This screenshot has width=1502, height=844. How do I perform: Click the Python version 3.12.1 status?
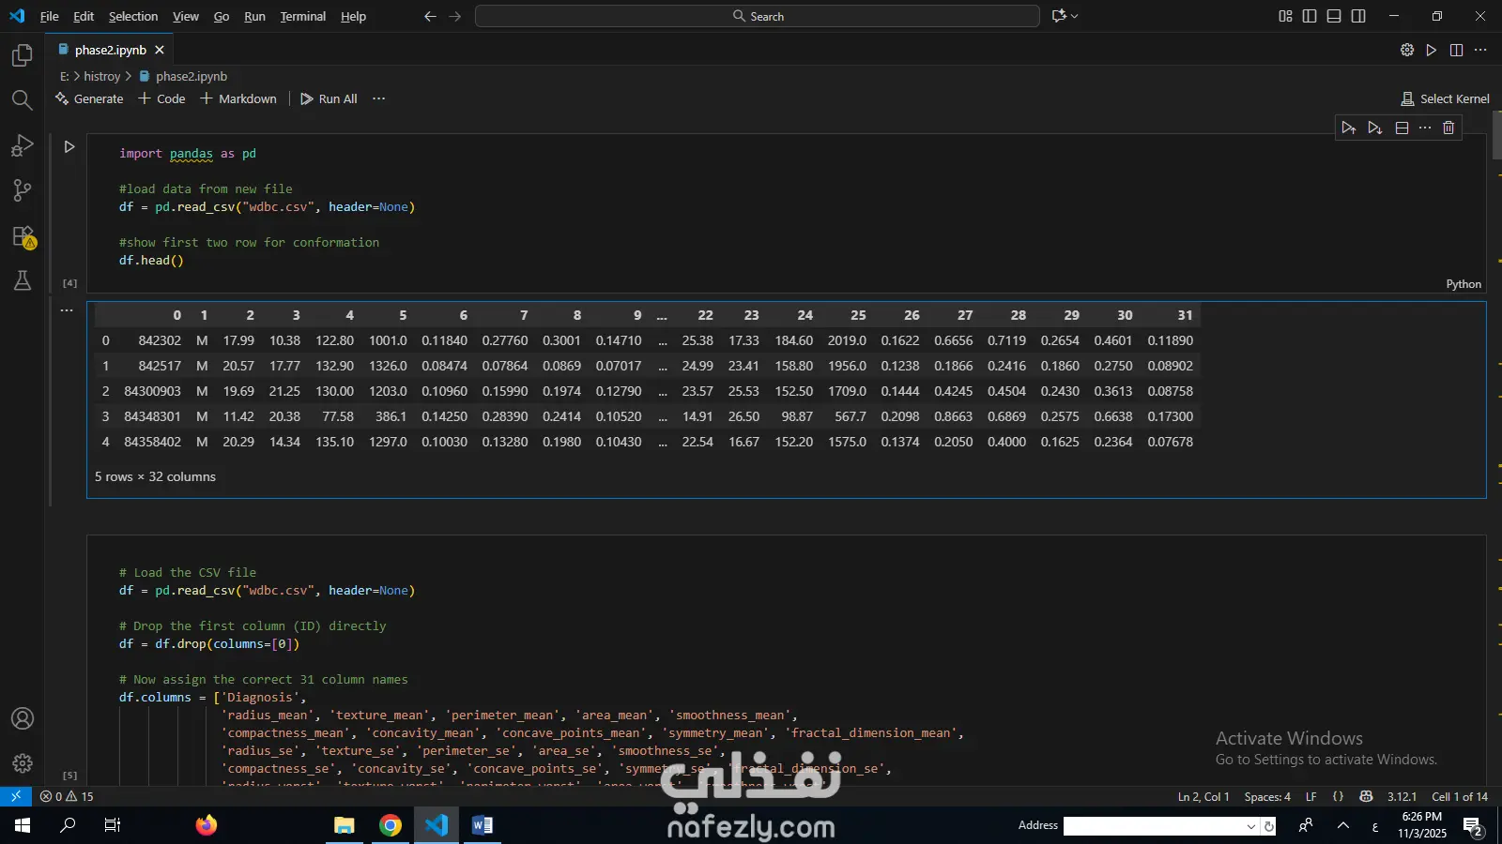click(x=1402, y=796)
